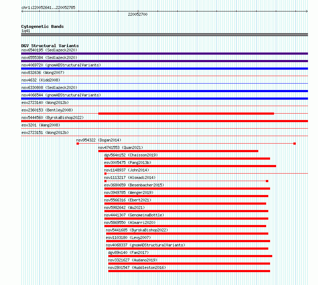Click the blue nsv4066544 variant bar

164,99
